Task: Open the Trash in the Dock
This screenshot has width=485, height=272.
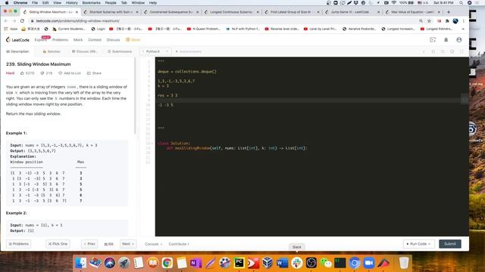Action: pyautogui.click(x=404, y=263)
